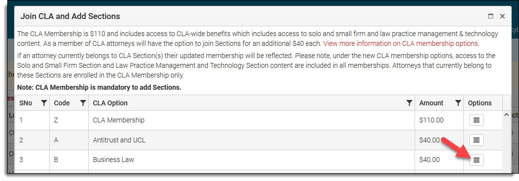Open options menu for Business Law row

(476, 160)
